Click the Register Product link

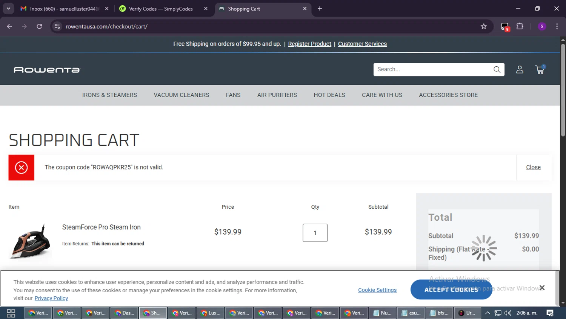309,44
